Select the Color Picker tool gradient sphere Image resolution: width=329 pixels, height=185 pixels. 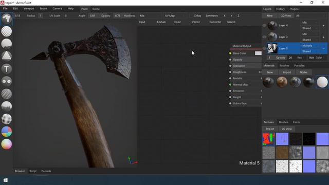pyautogui.click(x=7, y=144)
